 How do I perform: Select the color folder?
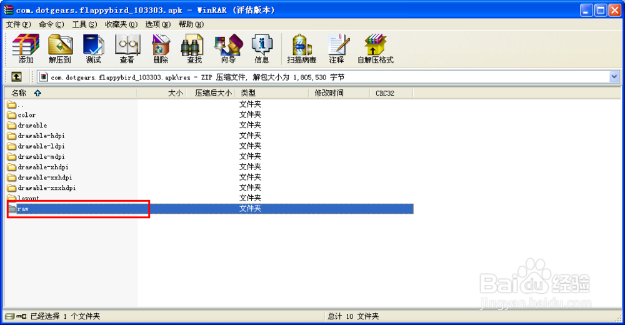tap(21, 115)
